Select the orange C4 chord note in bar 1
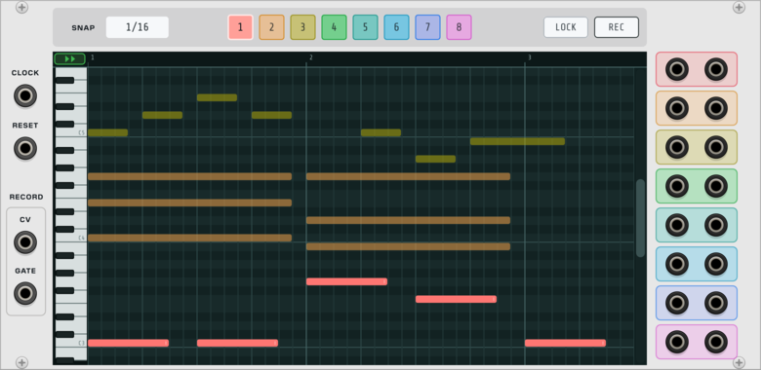Image resolution: width=761 pixels, height=370 pixels. (x=190, y=238)
